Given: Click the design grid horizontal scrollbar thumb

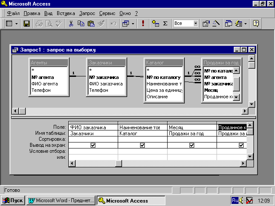Looking at the screenshot, I should [x=119, y=164].
